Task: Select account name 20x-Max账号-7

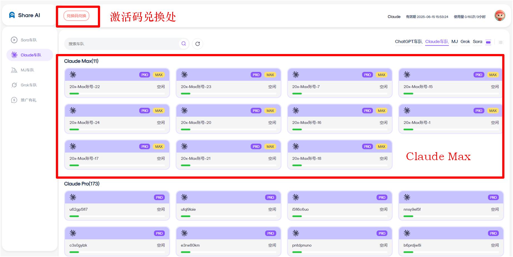Action: click(x=306, y=87)
